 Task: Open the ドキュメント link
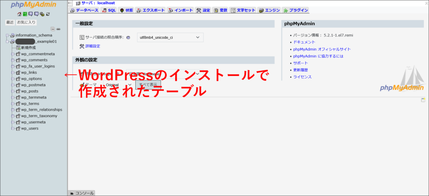(x=304, y=42)
